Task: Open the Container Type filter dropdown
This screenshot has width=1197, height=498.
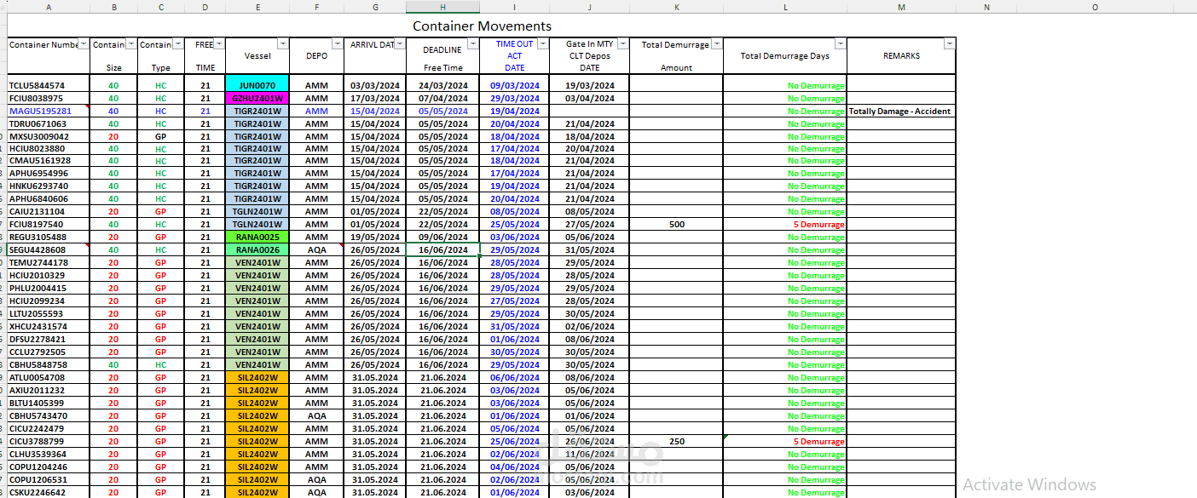Action: pos(177,43)
